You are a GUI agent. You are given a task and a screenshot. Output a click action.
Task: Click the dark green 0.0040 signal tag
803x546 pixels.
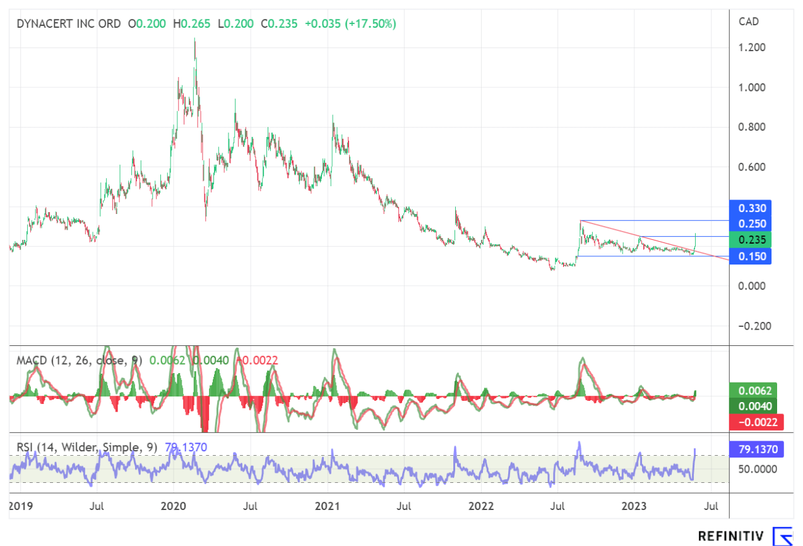point(752,407)
